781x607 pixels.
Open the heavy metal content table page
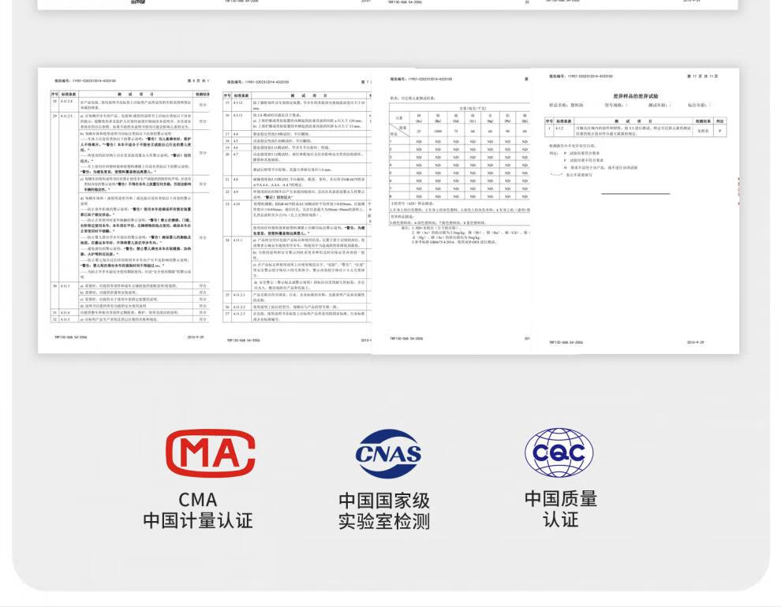point(452,211)
